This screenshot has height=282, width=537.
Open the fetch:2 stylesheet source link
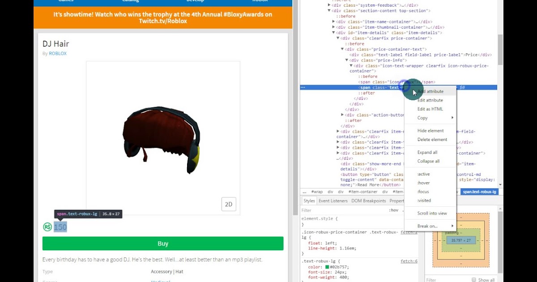click(409, 232)
